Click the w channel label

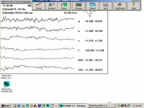point(79,21)
